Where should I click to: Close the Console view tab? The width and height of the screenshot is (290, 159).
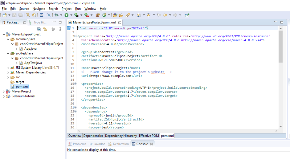[x=152, y=144]
